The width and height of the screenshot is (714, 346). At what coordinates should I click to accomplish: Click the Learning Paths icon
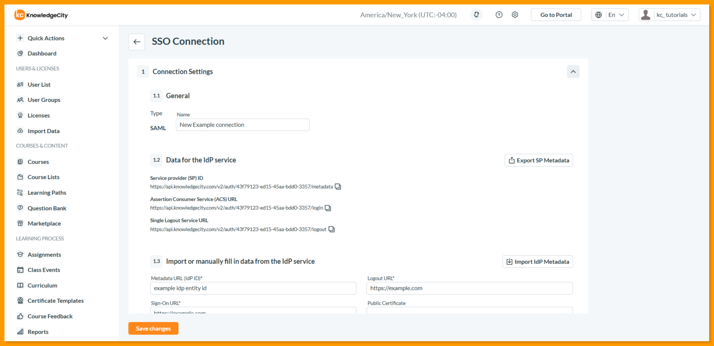[20, 193]
